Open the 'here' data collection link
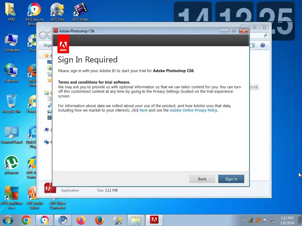The height and width of the screenshot is (226, 302). pos(144,110)
